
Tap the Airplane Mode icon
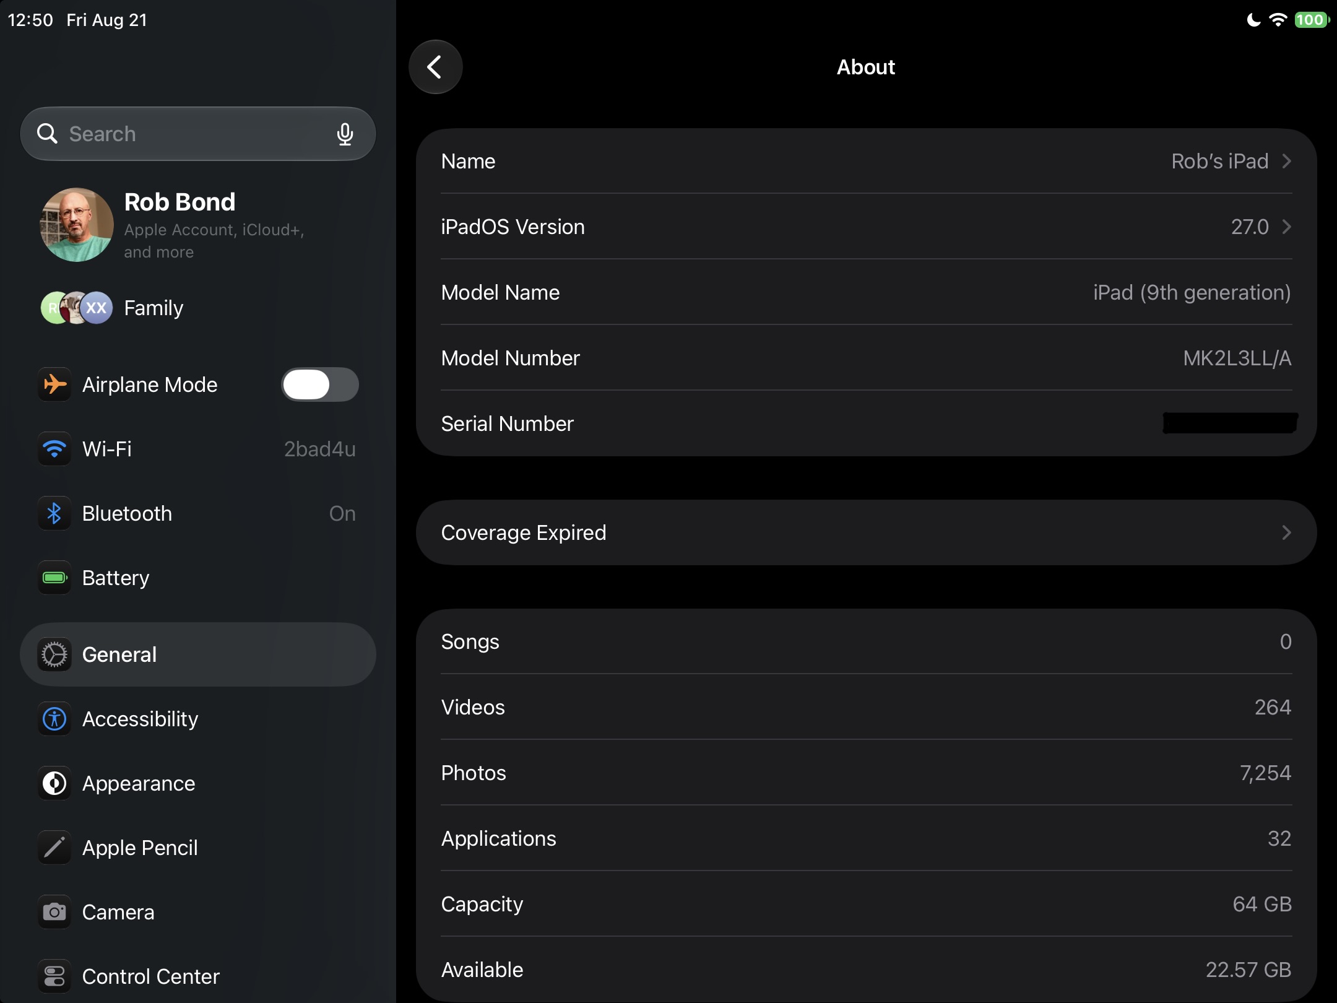pos(54,384)
